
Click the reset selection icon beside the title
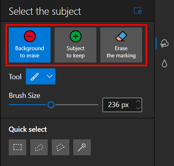point(138,11)
